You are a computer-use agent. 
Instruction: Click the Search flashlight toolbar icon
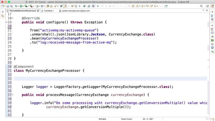(55, 6)
